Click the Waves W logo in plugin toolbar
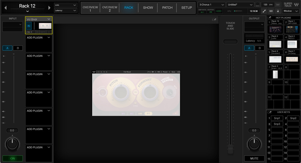Screen dimensions: 301x163 coord(94,72)
